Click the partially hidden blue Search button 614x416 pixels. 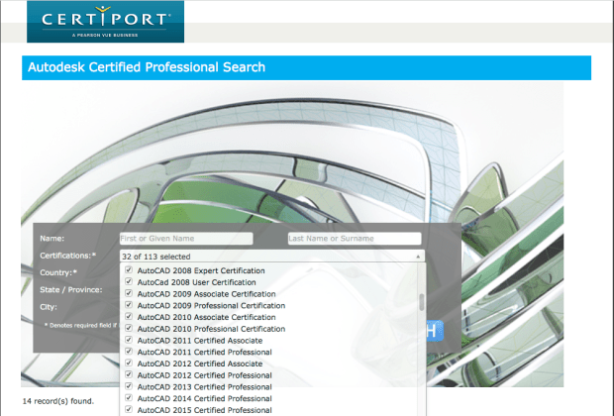click(435, 331)
